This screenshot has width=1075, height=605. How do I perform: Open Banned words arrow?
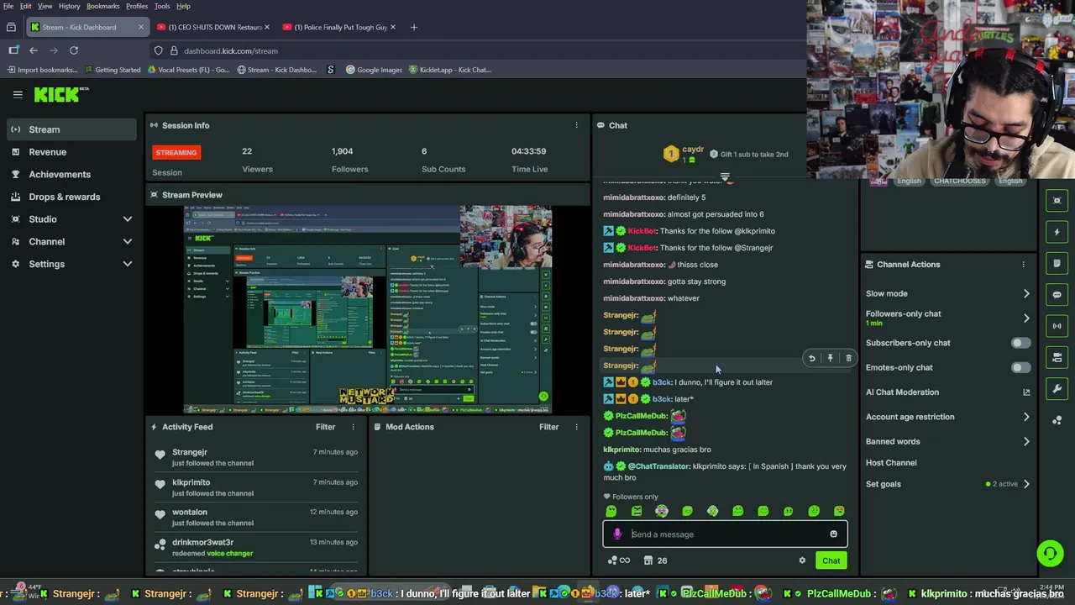[1026, 441]
